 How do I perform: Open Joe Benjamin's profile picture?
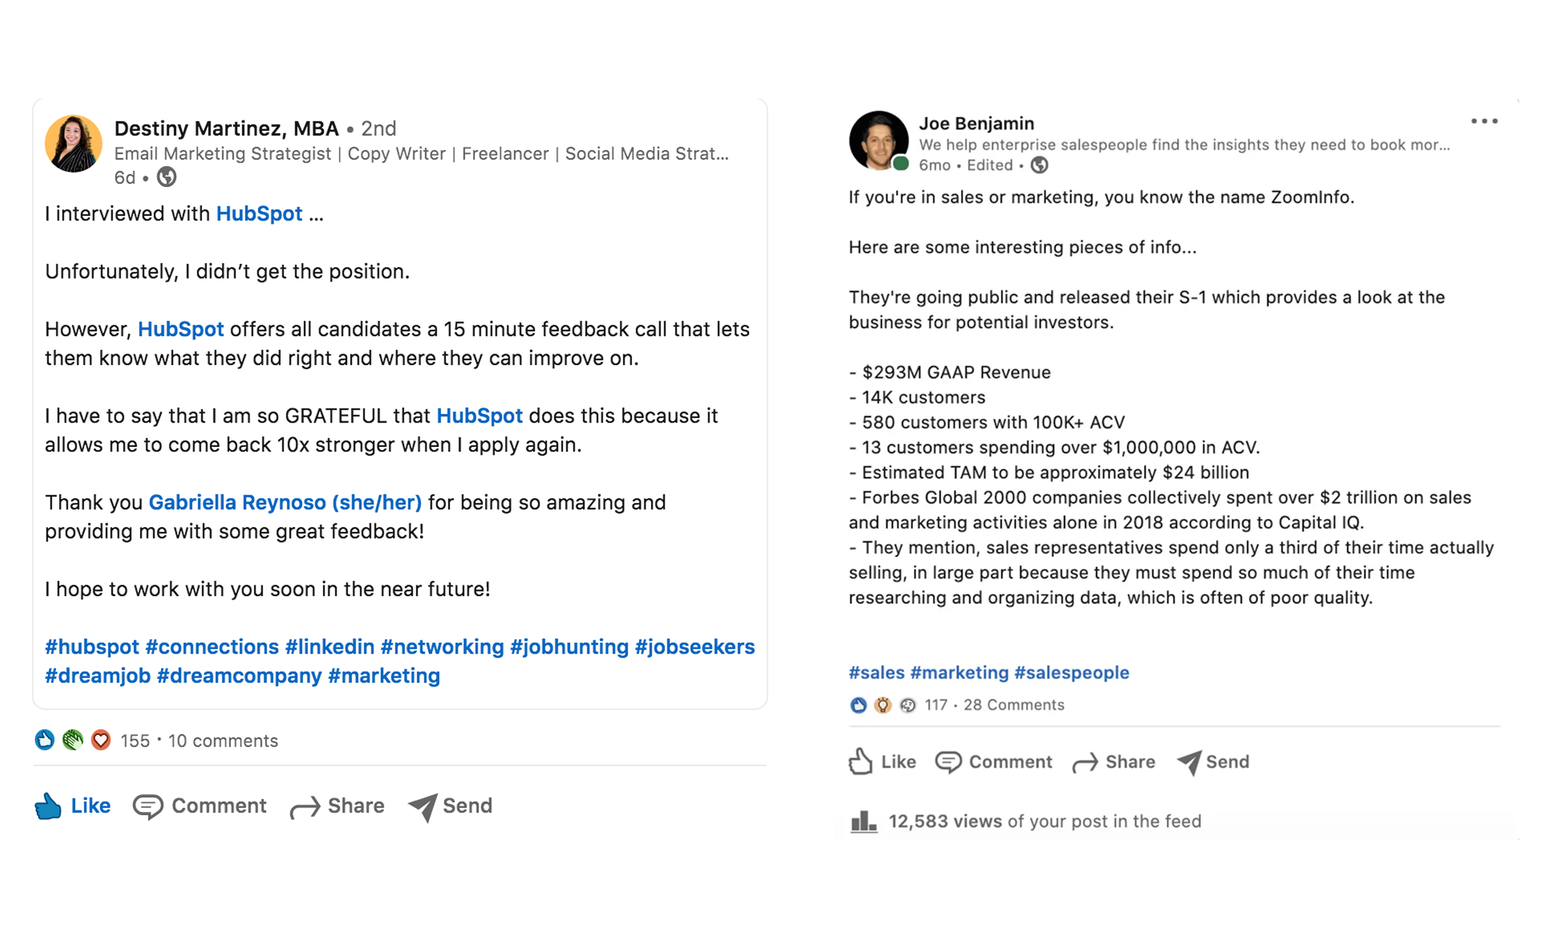point(878,140)
